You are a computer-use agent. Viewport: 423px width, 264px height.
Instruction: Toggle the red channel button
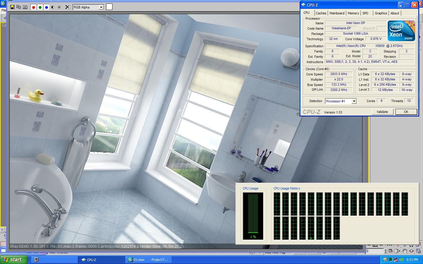pos(33,7)
